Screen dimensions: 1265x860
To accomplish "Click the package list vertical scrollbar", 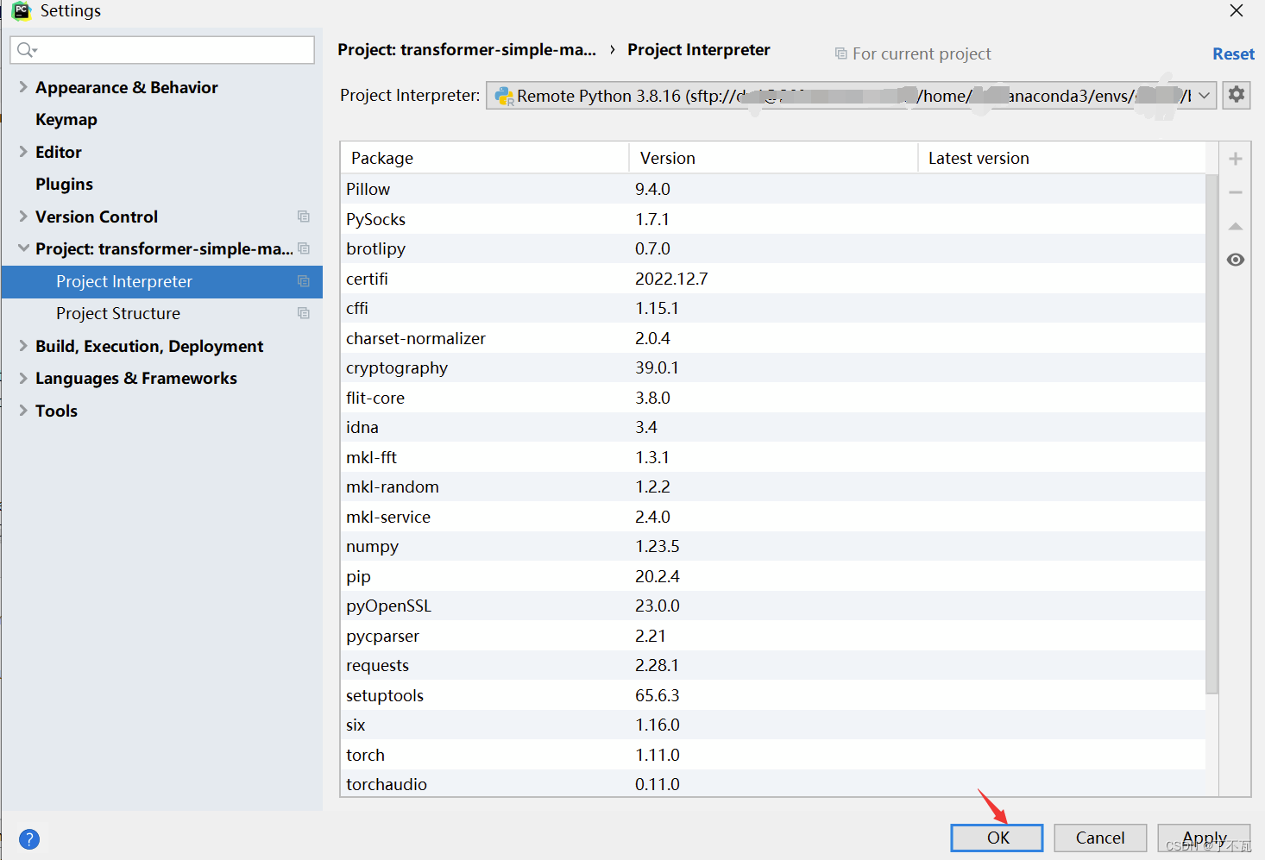I will 1212,431.
